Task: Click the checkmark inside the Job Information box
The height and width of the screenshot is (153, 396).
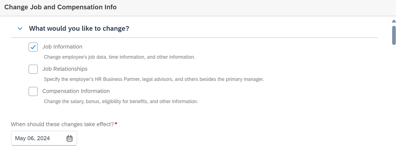Action: [x=33, y=47]
